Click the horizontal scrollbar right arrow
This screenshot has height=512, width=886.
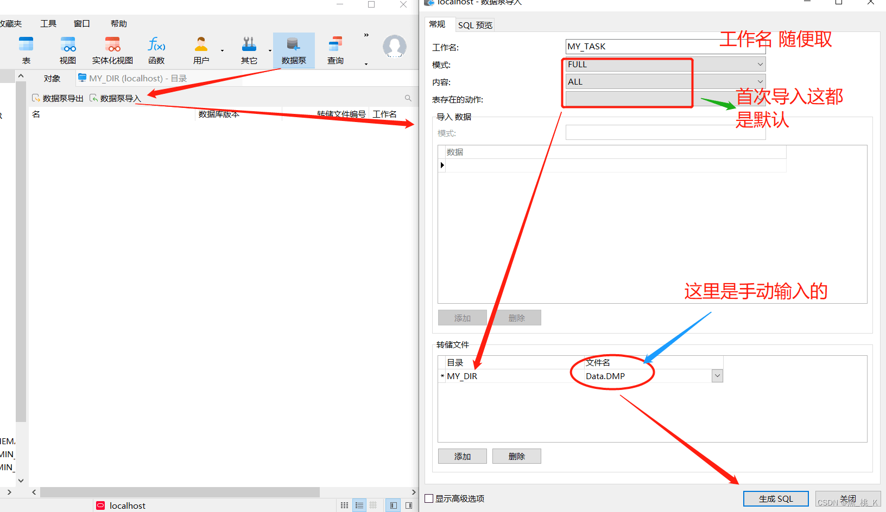click(x=414, y=492)
